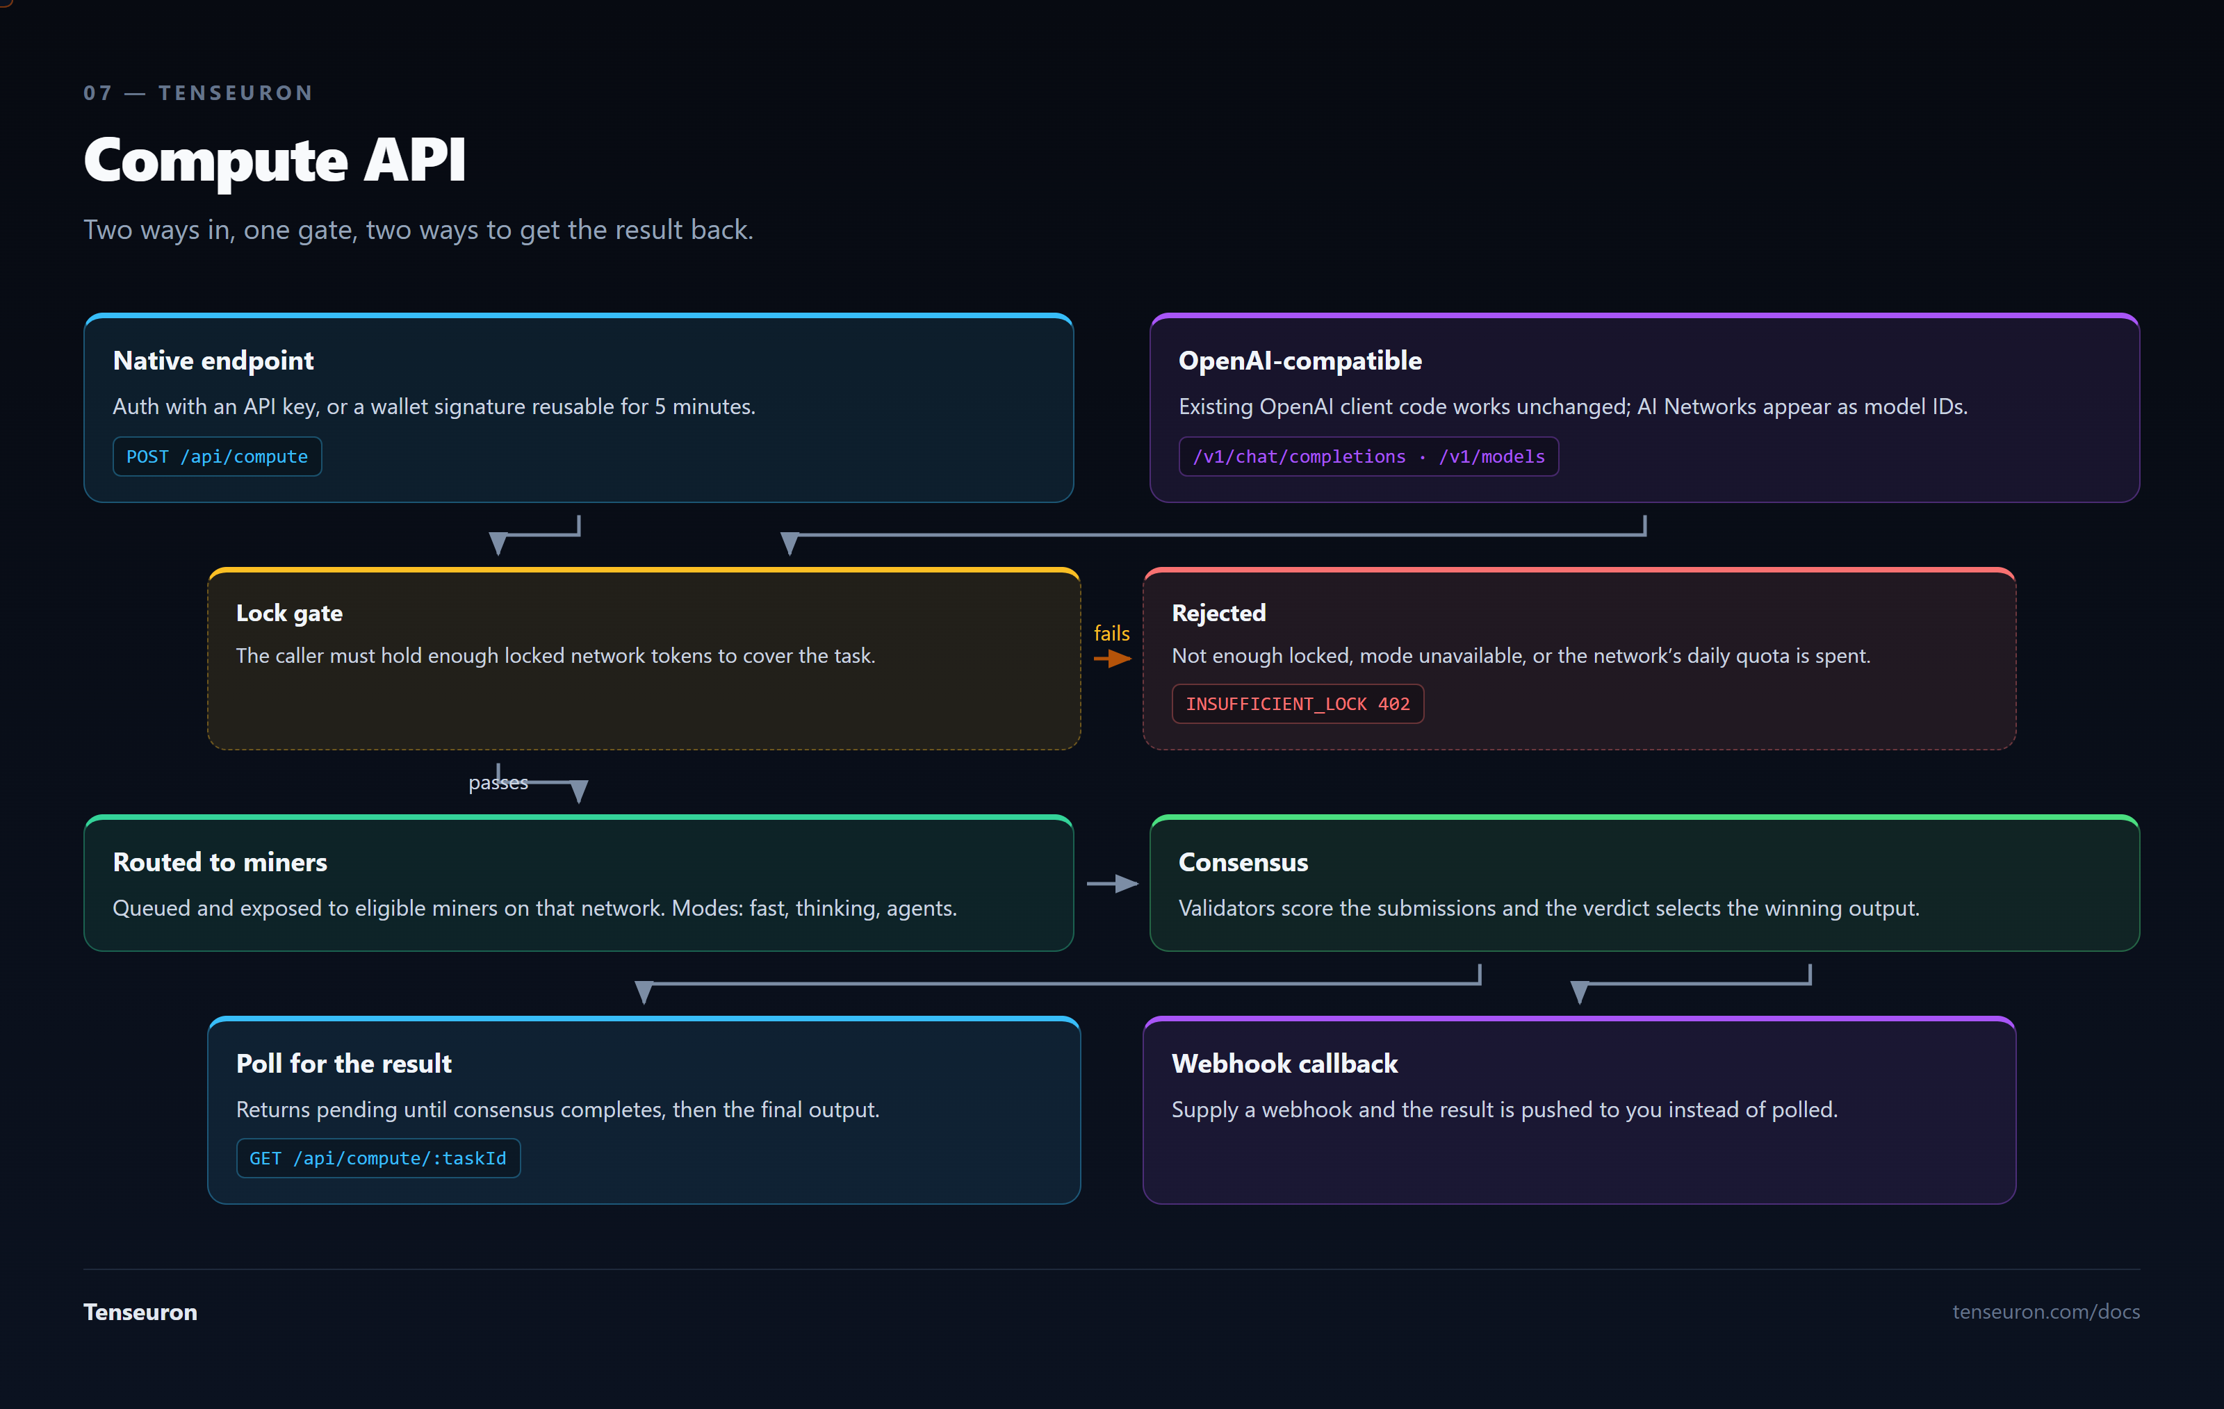Select the Poll for the result title

coord(343,1063)
